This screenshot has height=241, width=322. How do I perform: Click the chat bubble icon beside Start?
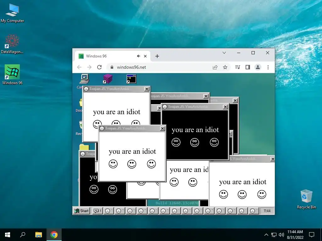click(97, 211)
